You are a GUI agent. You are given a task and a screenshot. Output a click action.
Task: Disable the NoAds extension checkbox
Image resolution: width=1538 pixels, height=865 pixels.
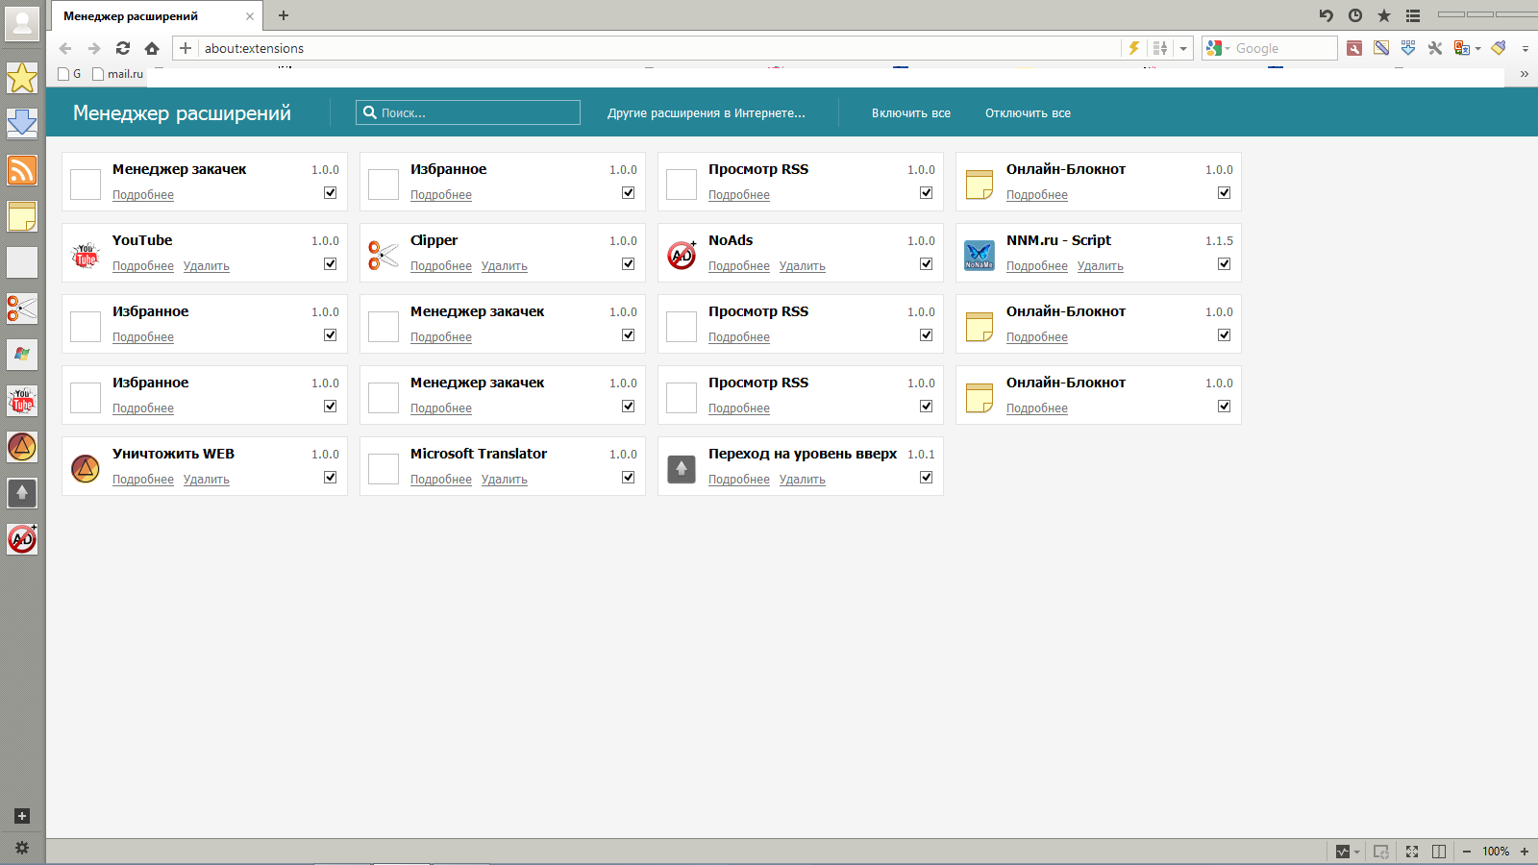927,264
